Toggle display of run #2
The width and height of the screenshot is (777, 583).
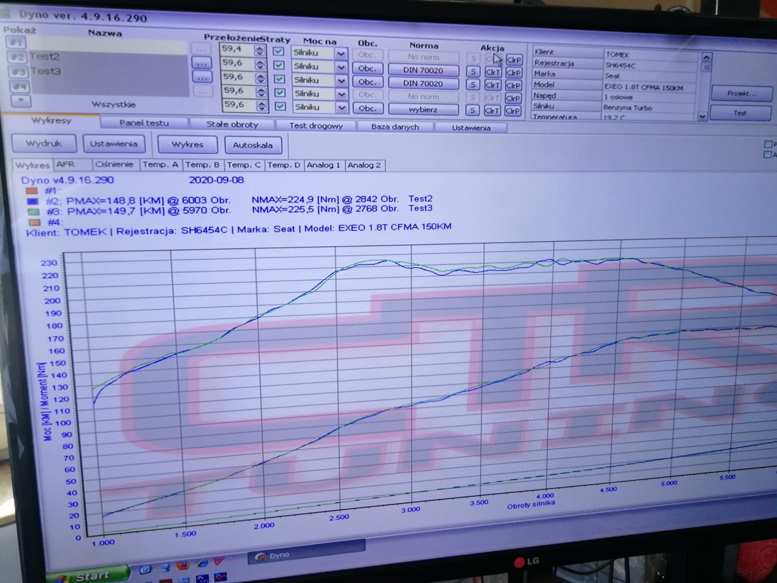pyautogui.click(x=17, y=57)
